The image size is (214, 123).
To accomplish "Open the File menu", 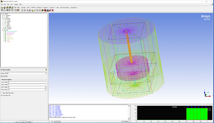I will (2, 4).
